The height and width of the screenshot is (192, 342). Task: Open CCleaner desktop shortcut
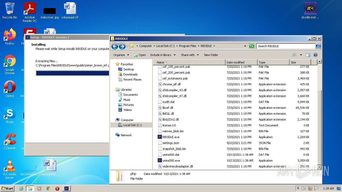pos(10,141)
